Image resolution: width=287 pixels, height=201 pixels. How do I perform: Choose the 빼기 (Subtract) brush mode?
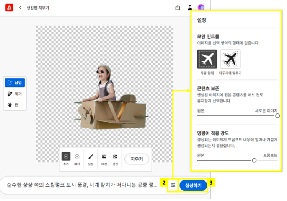coord(77,159)
